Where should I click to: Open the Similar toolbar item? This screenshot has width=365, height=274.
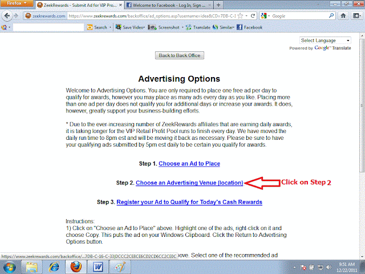pyautogui.click(x=224, y=27)
